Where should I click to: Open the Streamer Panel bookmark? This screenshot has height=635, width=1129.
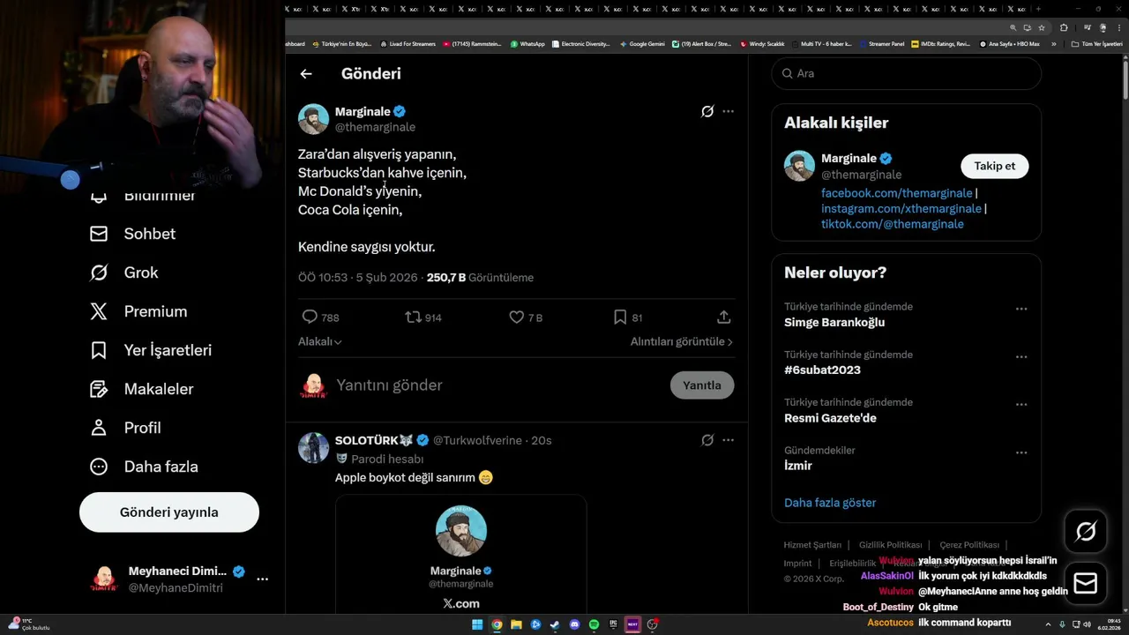tap(881, 43)
